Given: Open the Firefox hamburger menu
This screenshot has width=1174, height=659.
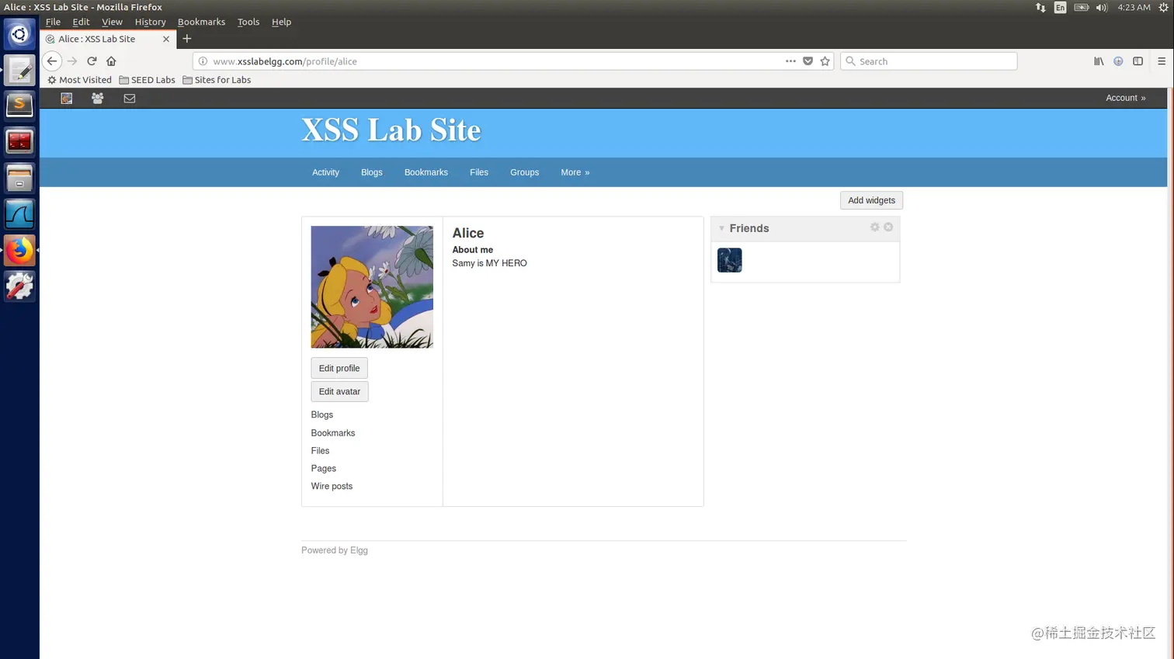Looking at the screenshot, I should pos(1162,61).
